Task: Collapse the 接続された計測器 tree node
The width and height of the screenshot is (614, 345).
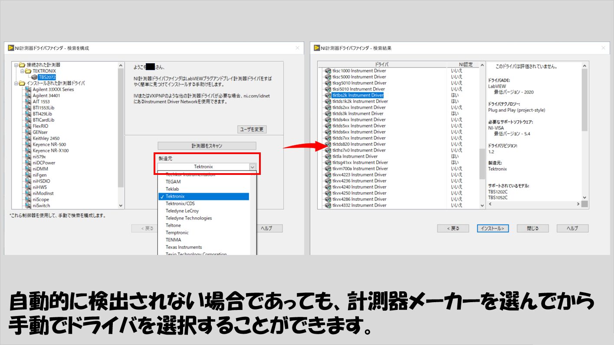Action: click(x=16, y=65)
